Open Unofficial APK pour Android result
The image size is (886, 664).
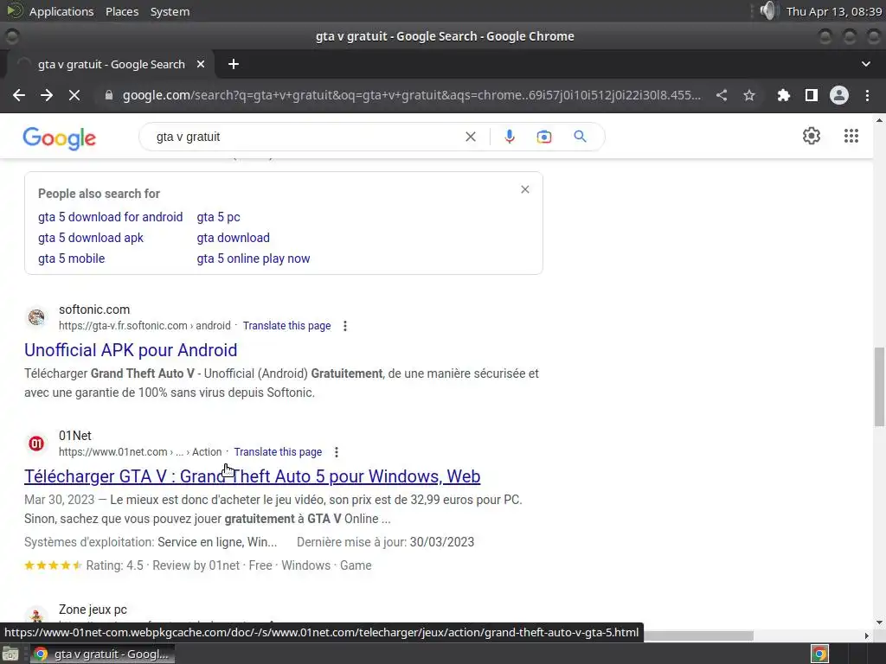(131, 350)
